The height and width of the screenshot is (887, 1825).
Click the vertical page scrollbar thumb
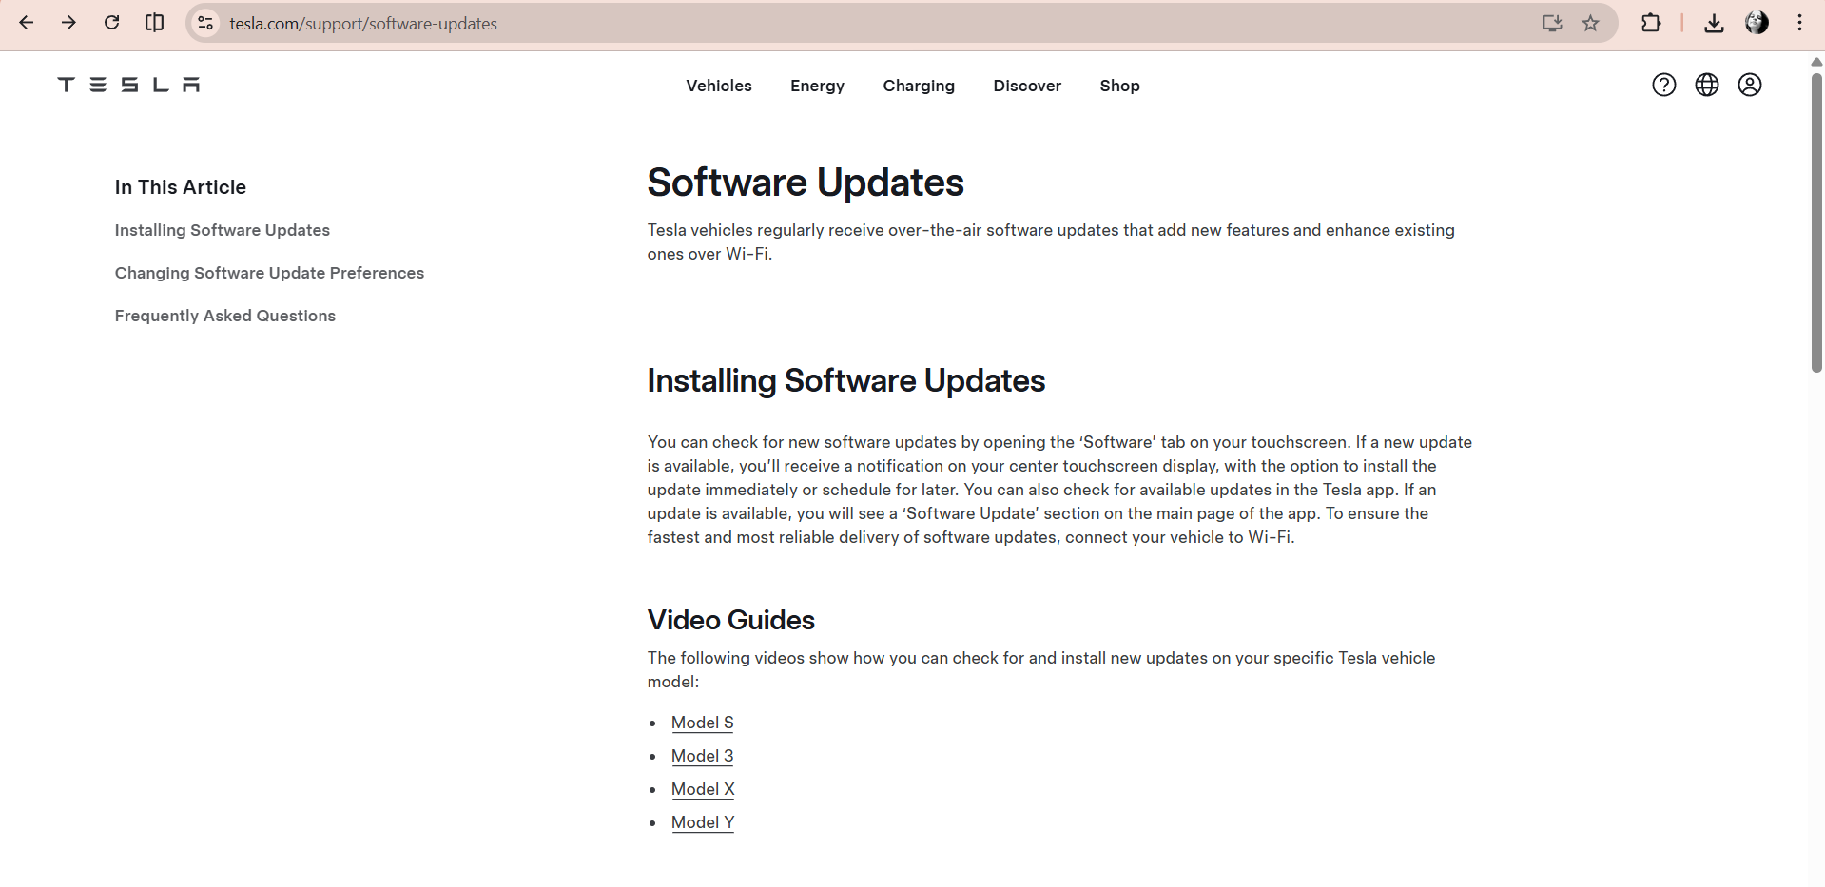[1816, 223]
